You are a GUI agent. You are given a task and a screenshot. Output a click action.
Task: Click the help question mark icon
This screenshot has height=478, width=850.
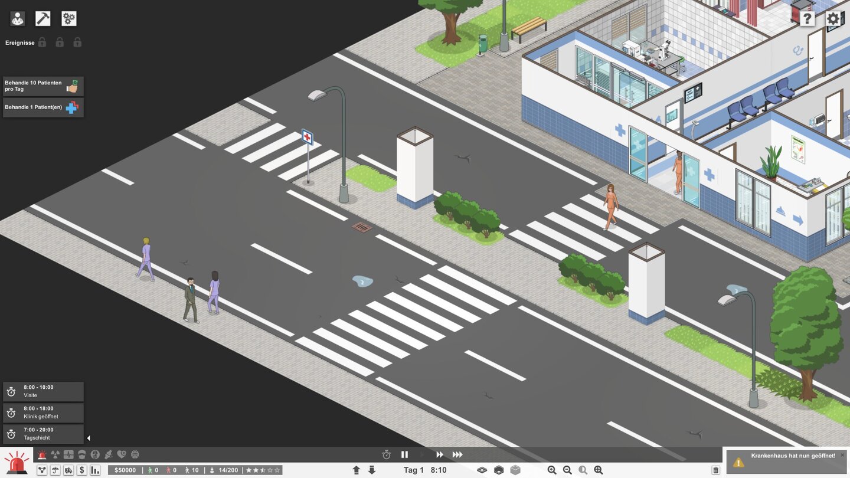807,19
